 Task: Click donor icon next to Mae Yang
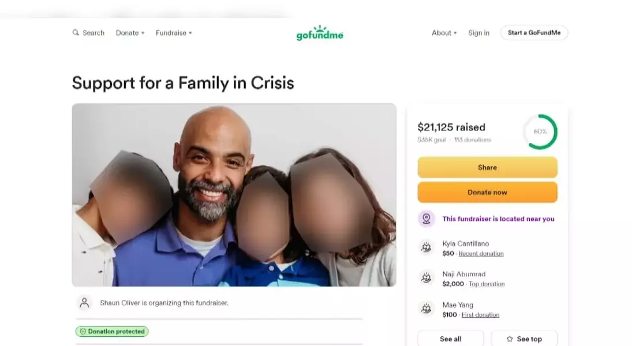point(427,309)
